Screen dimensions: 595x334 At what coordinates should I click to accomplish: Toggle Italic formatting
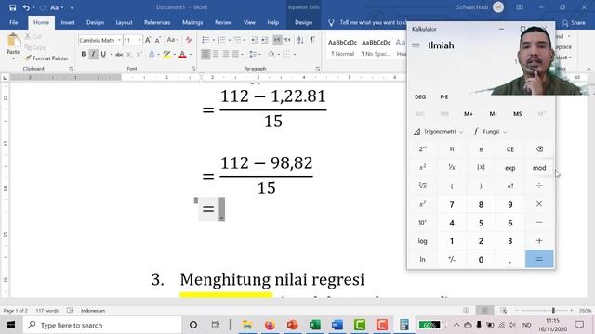(x=93, y=54)
